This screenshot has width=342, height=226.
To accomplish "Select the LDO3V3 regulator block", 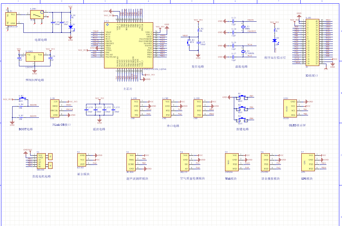I will click(x=35, y=57).
